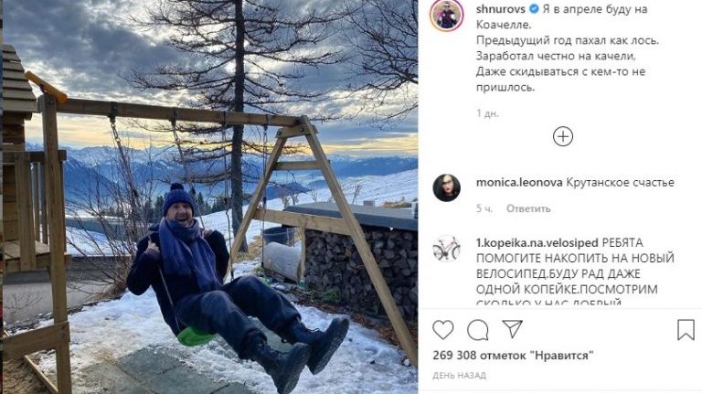Click the 5 ч. comment timestamp
Image resolution: width=702 pixels, height=394 pixels.
click(x=484, y=208)
